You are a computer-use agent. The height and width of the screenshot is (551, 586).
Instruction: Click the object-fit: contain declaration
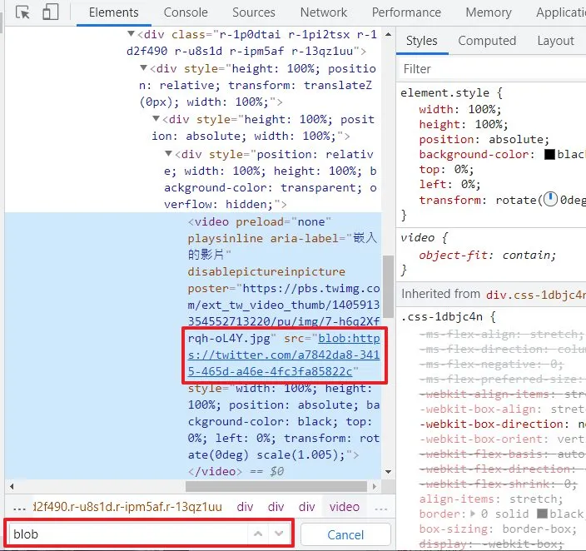487,255
